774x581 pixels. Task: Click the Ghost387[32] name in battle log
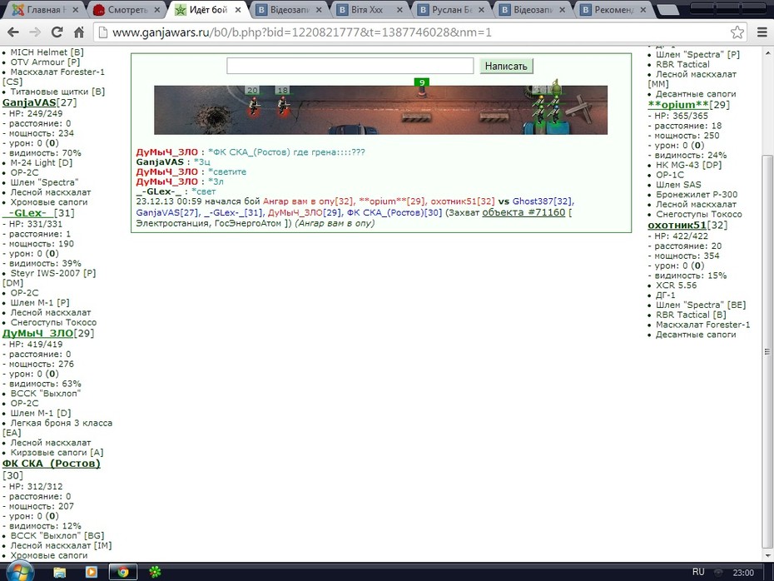pyautogui.click(x=542, y=201)
